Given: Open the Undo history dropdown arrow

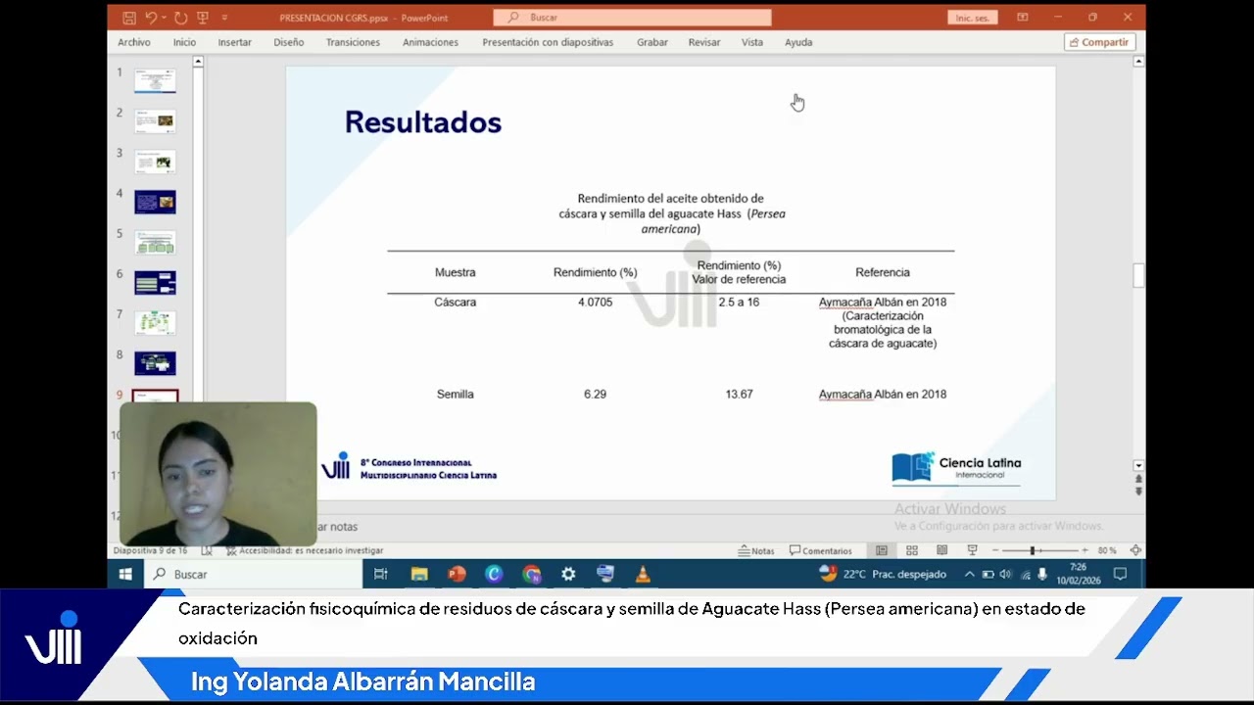Looking at the screenshot, I should [x=164, y=18].
